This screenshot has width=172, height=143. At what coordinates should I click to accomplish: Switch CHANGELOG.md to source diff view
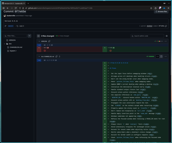[158, 56]
